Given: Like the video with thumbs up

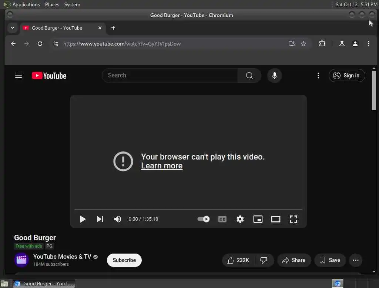Looking at the screenshot, I should (238, 260).
